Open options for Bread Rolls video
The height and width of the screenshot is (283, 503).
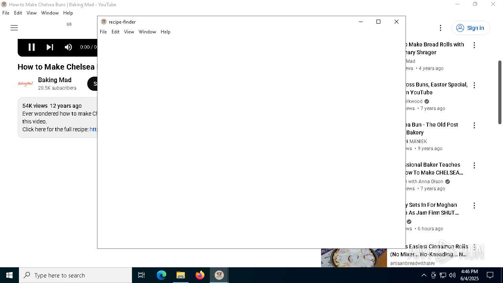tap(474, 45)
